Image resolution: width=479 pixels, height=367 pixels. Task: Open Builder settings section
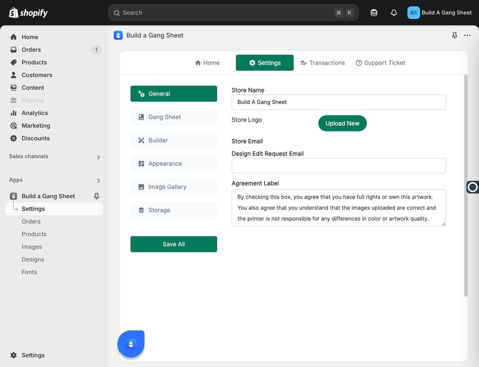[174, 140]
